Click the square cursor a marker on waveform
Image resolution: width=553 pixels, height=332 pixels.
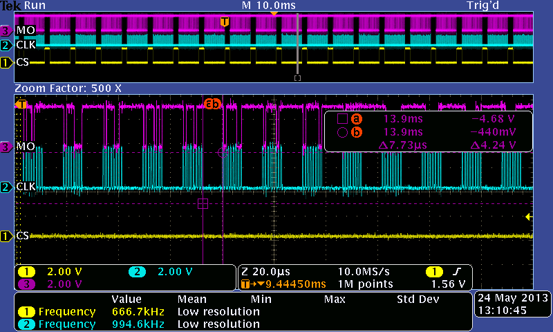pos(203,203)
